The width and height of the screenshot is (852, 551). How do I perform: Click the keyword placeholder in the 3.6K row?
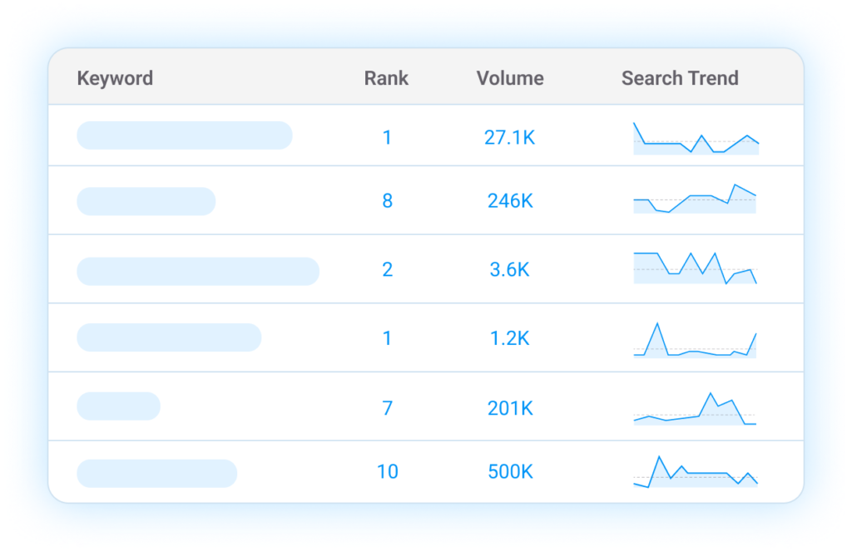[x=198, y=272]
